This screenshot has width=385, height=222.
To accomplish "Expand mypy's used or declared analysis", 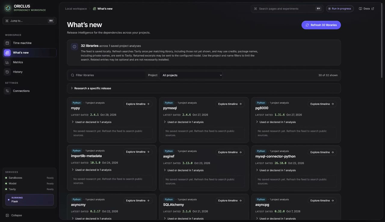I will (x=91, y=122).
